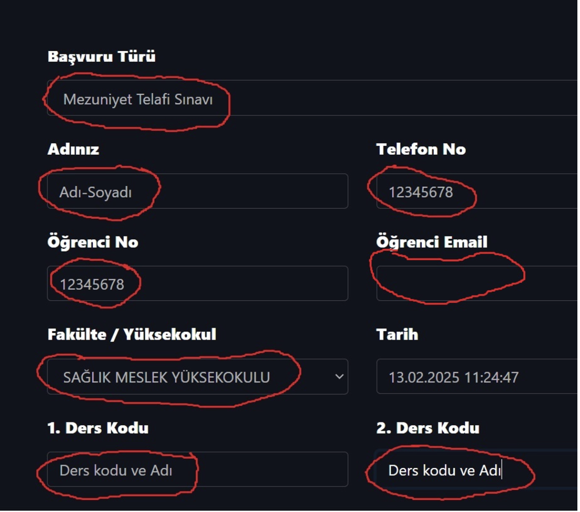Click the 1. Ders Kodu label

(x=98, y=428)
